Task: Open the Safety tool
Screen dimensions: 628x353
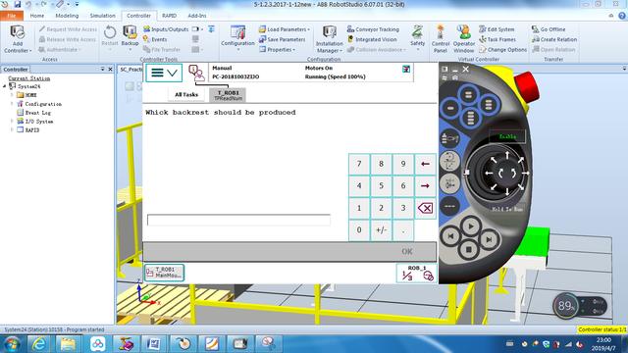Action: point(417,36)
